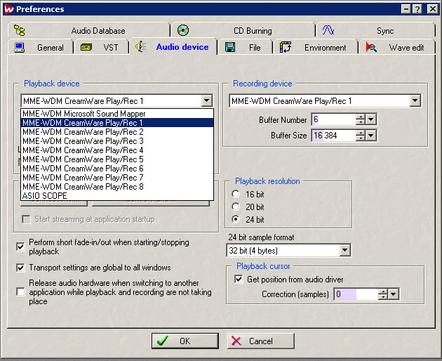Open the Recording device dropdown
442x361 pixels.
[415, 101]
